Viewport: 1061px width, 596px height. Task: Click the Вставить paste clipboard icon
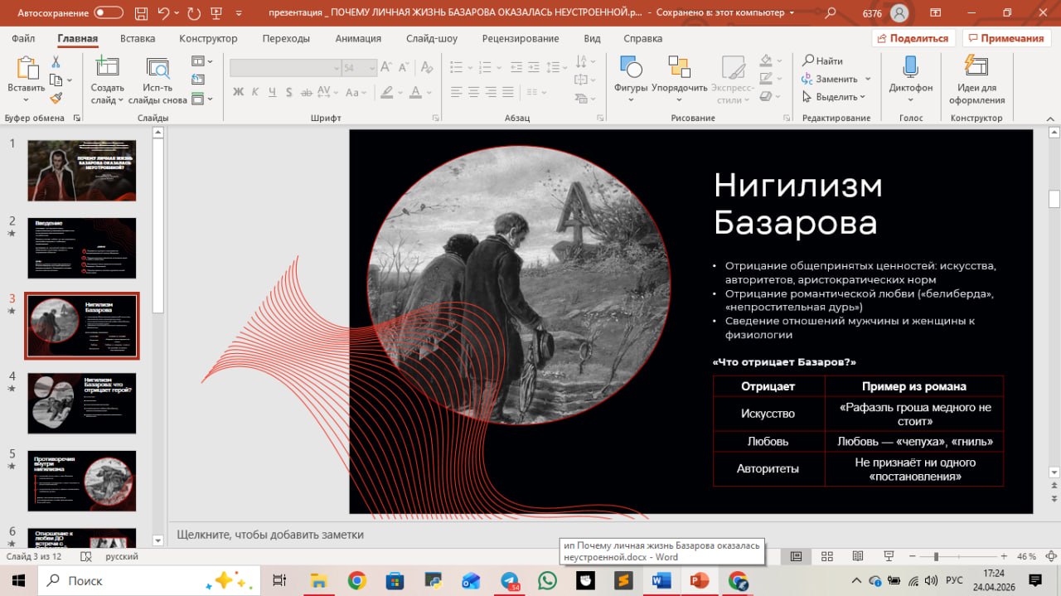tap(27, 68)
